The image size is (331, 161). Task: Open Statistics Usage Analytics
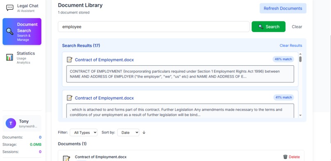coord(22,57)
